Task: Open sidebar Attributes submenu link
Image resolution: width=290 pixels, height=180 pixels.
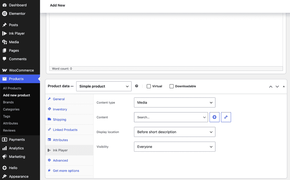Action: click(x=10, y=123)
